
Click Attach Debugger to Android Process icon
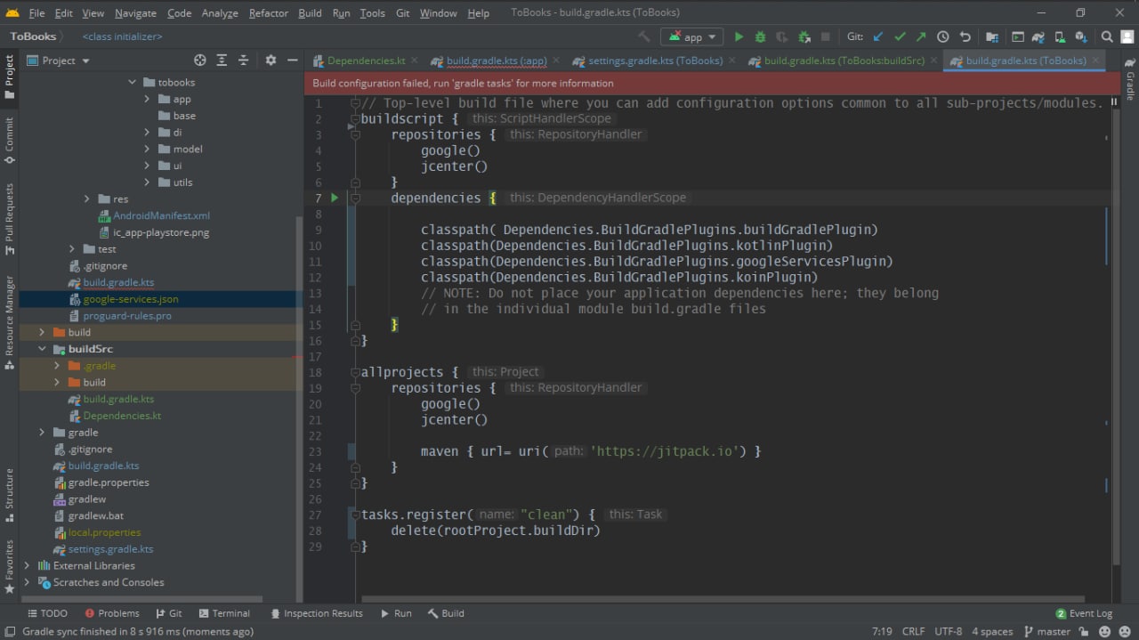(x=804, y=36)
